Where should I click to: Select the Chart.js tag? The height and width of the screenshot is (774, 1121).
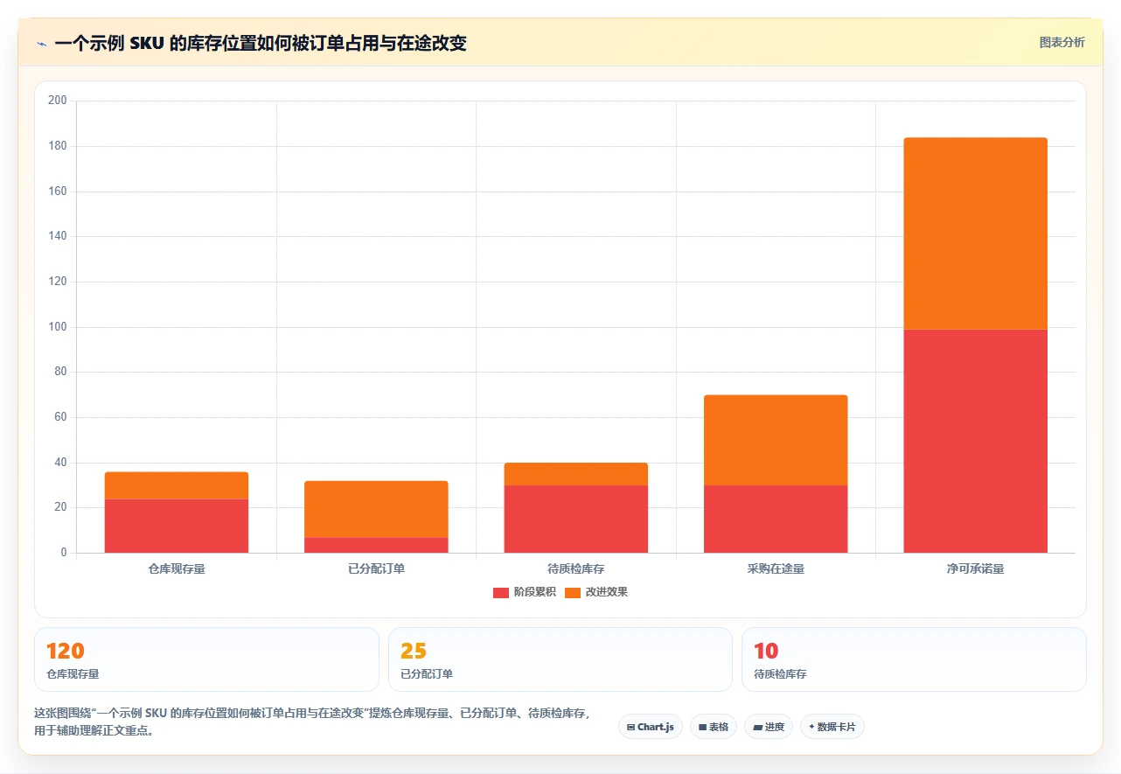click(x=651, y=727)
